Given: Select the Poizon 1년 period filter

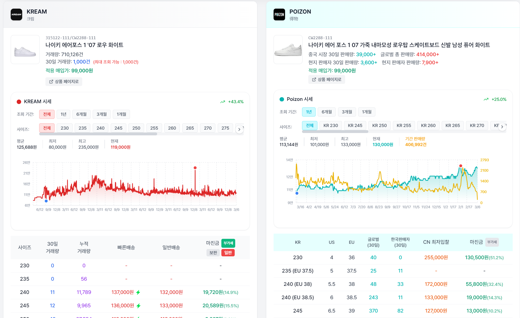Looking at the screenshot, I should pyautogui.click(x=309, y=112).
